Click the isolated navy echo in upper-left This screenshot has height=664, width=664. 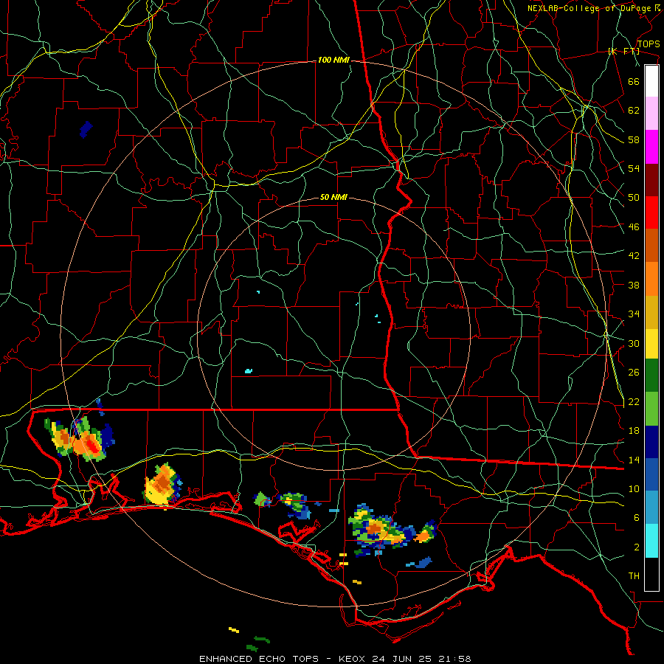click(x=86, y=129)
